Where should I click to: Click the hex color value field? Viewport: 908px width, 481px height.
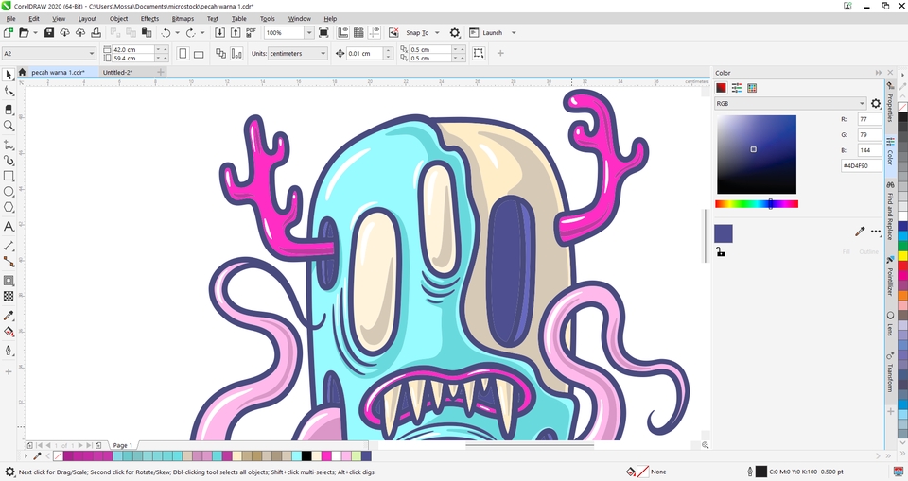pyautogui.click(x=861, y=165)
